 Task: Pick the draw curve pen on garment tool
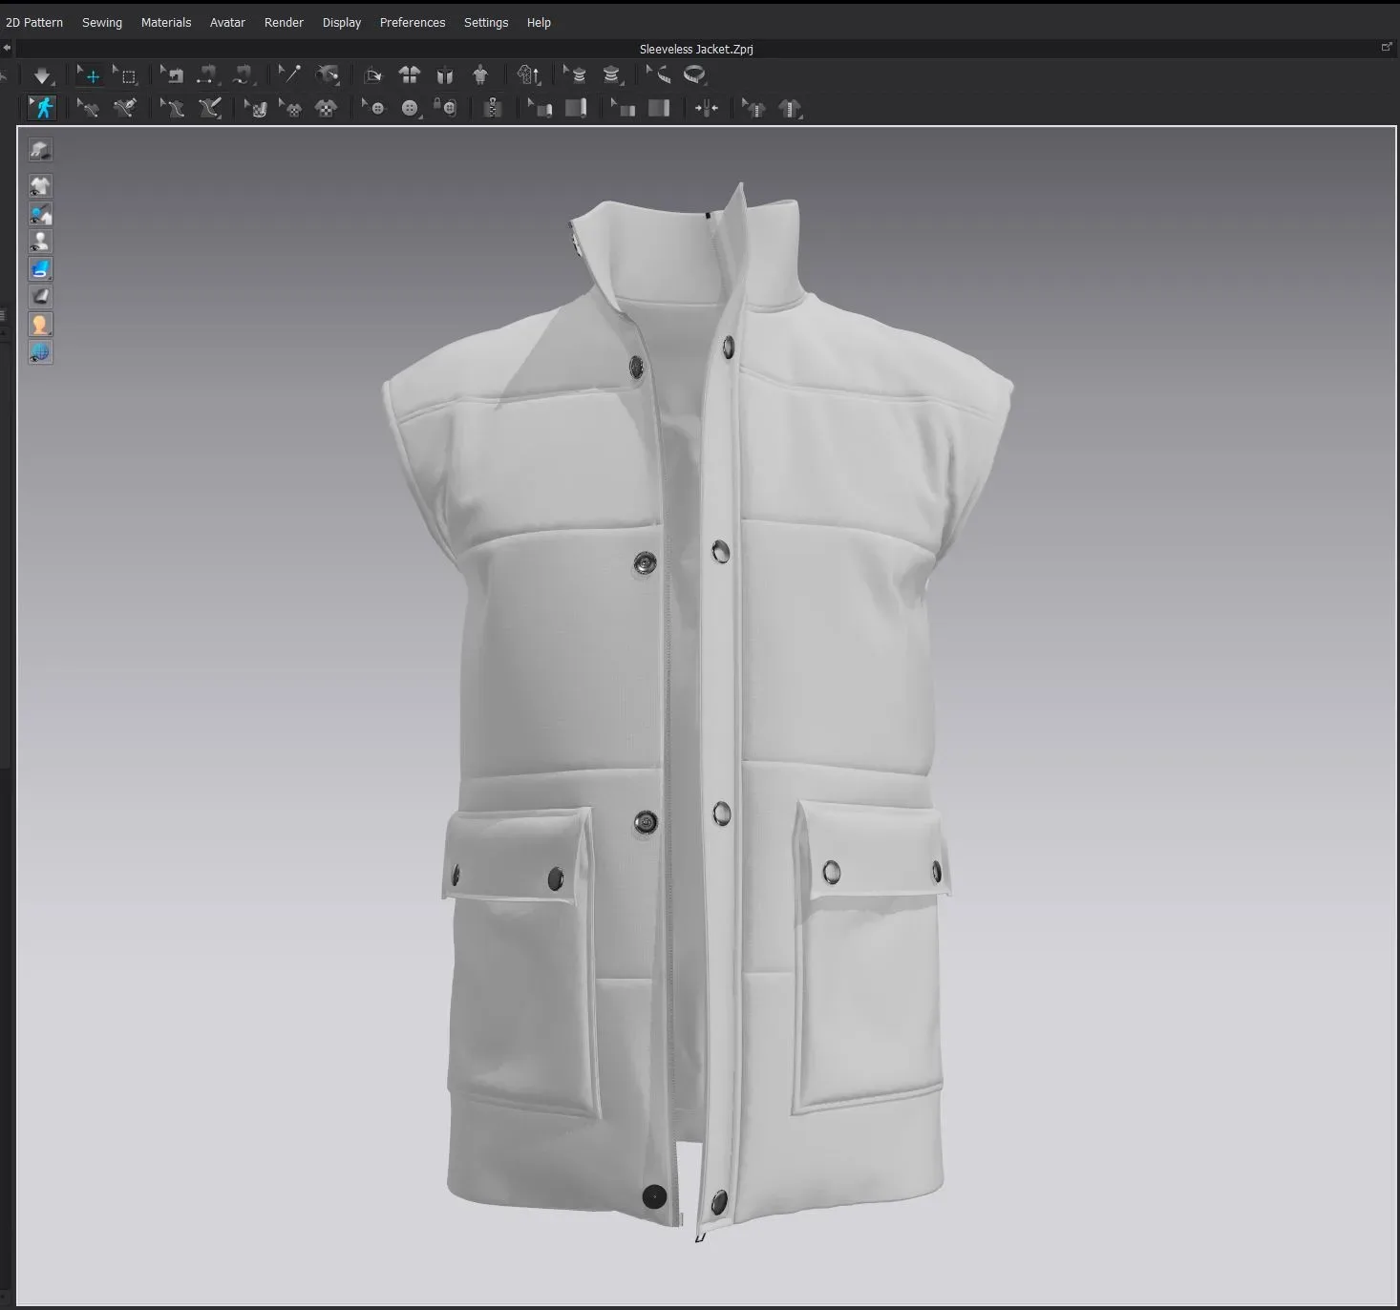coord(124,108)
